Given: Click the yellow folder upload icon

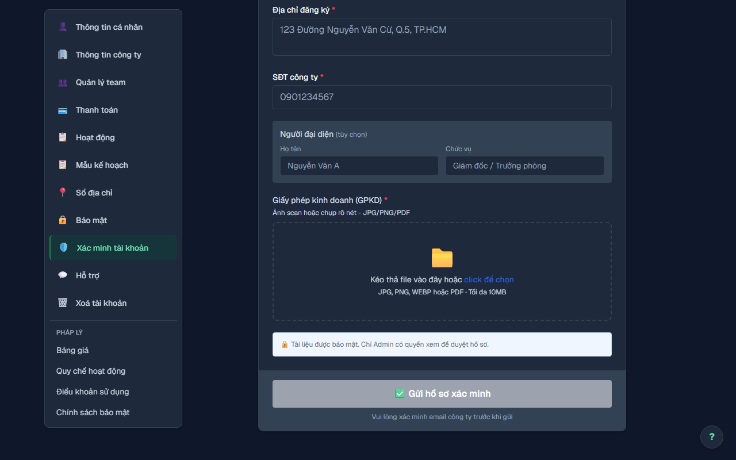Looking at the screenshot, I should click(x=442, y=258).
